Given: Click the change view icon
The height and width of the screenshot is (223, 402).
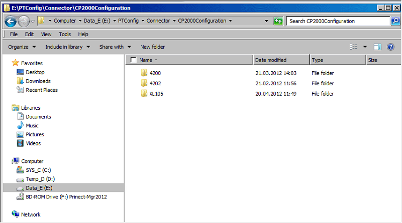Looking at the screenshot, I should pyautogui.click(x=353, y=47).
